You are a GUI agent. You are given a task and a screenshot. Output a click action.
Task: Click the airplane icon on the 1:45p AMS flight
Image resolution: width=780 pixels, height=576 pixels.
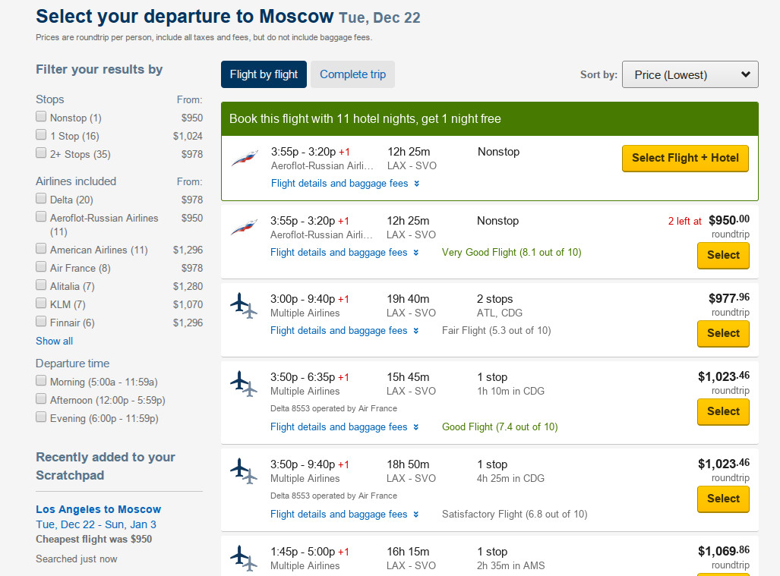click(x=244, y=558)
